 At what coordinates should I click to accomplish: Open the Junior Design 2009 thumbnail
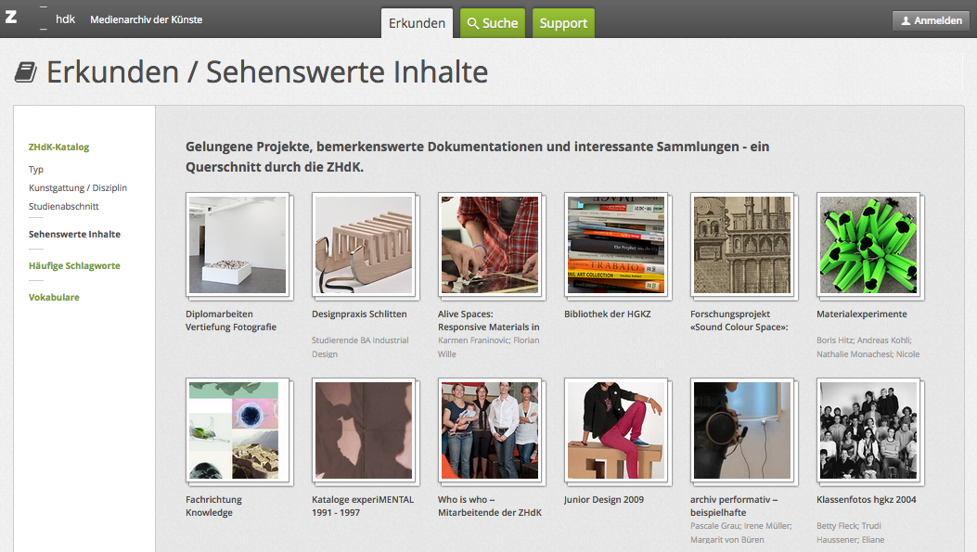[x=616, y=430]
